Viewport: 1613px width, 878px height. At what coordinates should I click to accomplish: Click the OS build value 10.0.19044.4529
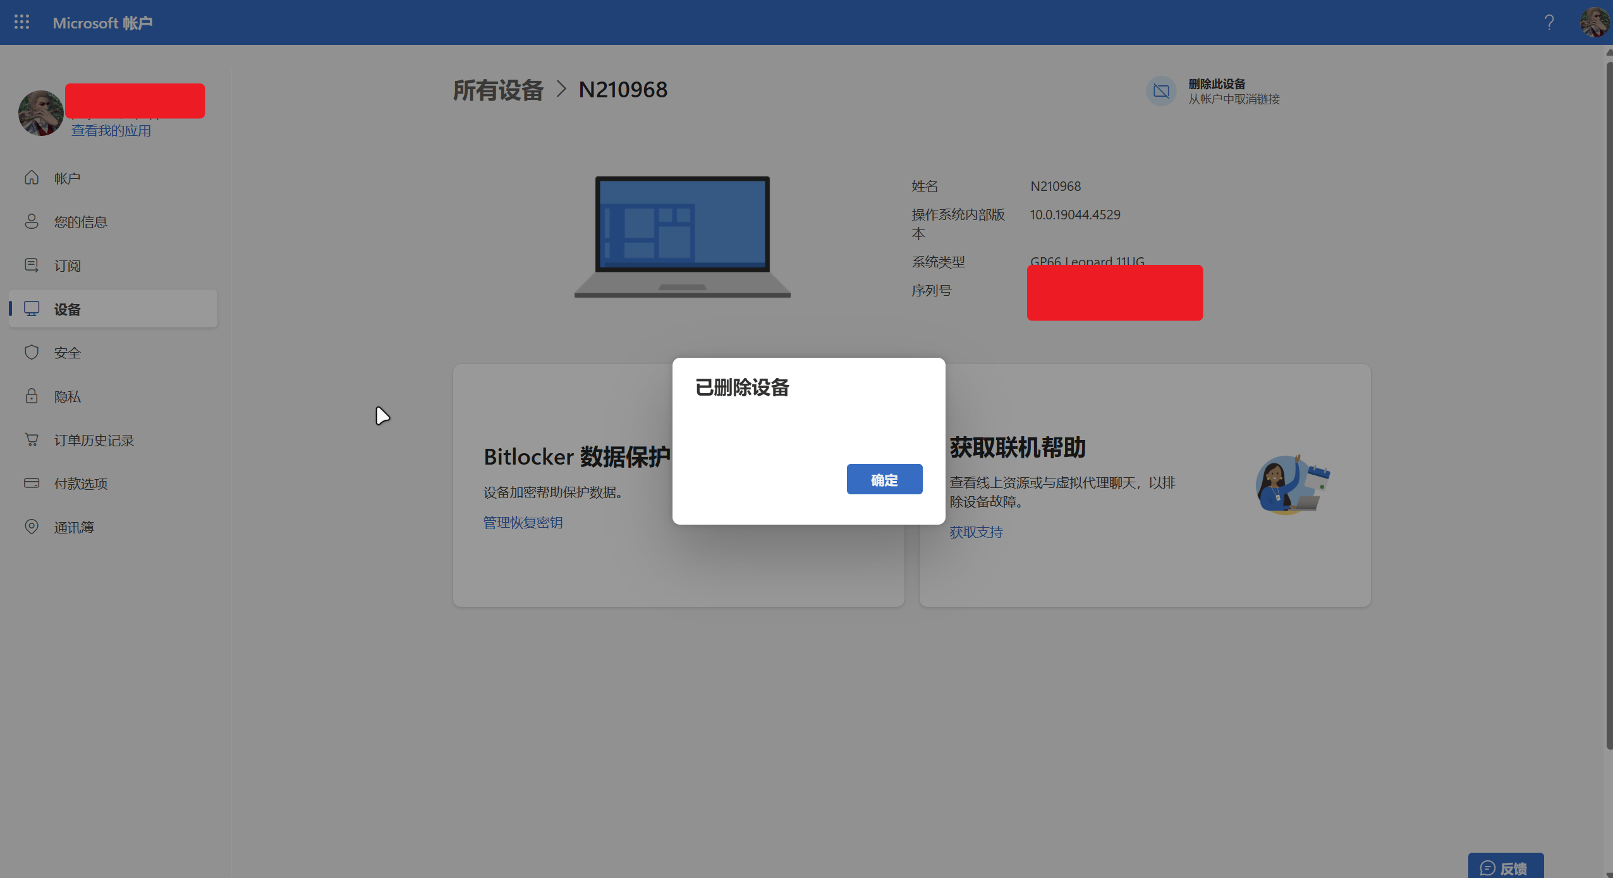click(1075, 215)
